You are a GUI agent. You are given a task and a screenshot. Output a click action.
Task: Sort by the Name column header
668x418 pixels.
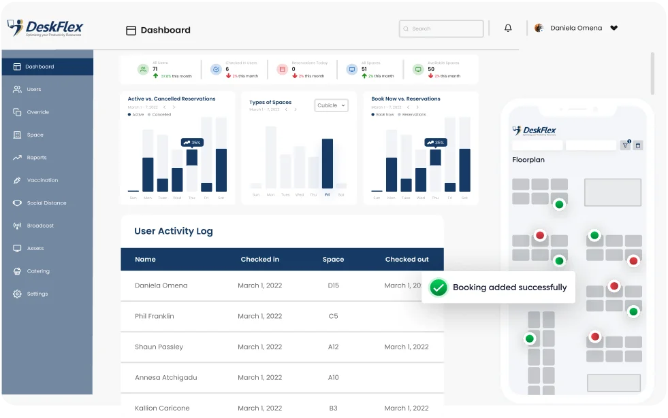click(x=145, y=260)
